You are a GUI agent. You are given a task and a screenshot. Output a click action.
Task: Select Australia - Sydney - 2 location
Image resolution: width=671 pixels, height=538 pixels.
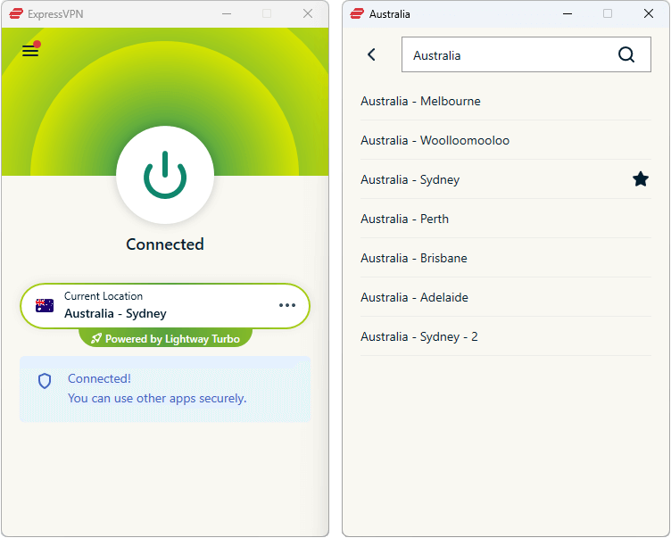click(506, 337)
